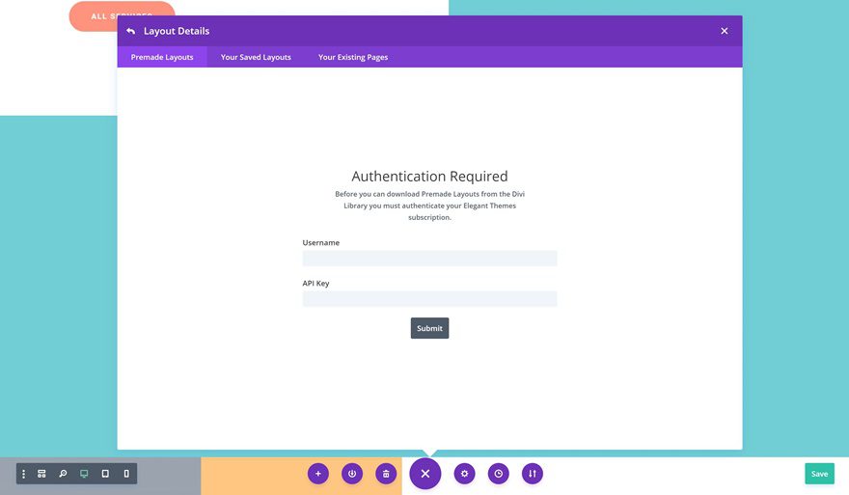
Task: Click the back arrow in Layout Details header
Action: click(130, 31)
